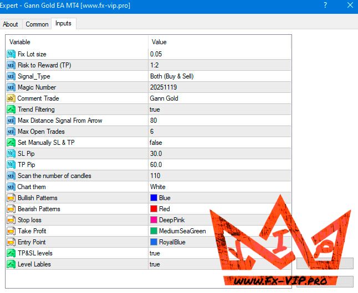Toggle the Trend Filtering true value
This screenshot has width=358, height=293.
[156, 109]
